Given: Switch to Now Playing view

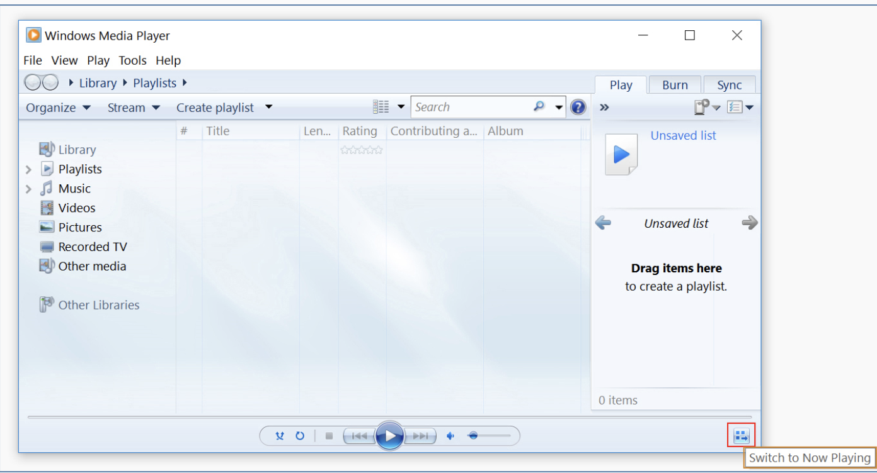Looking at the screenshot, I should 741,435.
